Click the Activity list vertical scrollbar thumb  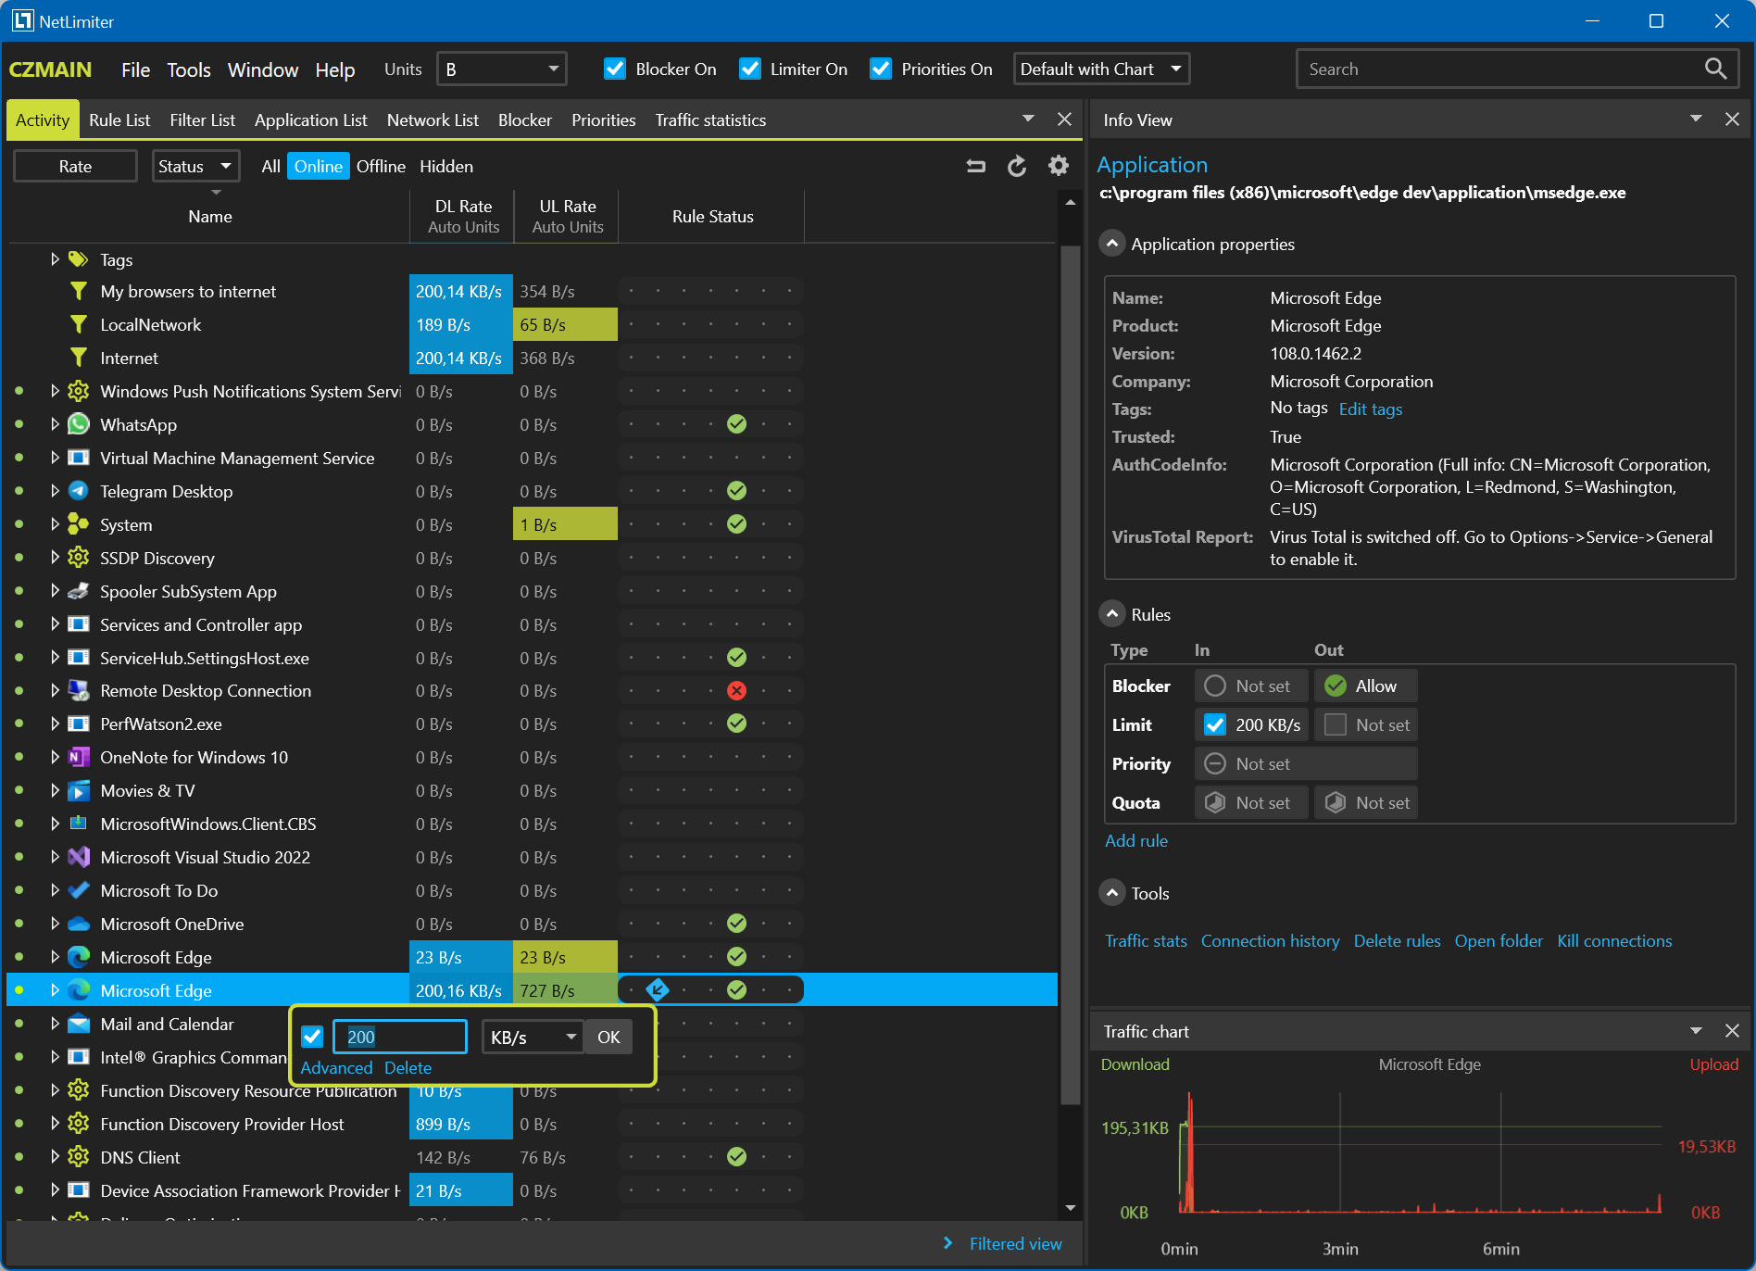click(x=1070, y=674)
